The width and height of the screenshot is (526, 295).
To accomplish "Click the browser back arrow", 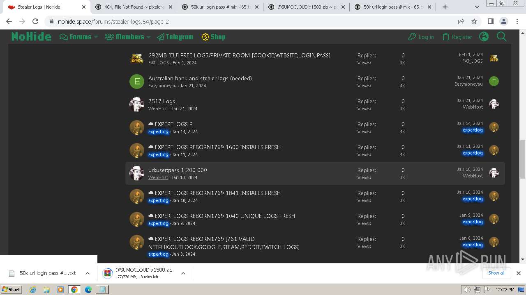I will coord(9,22).
